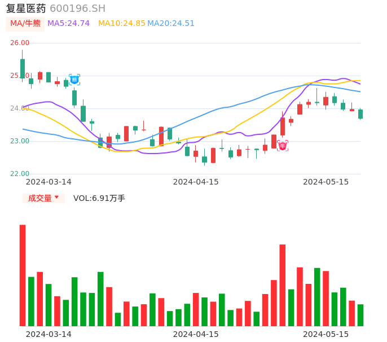Click the 2024-03-14 date on price chart
The image size is (387, 342).
coord(49,182)
